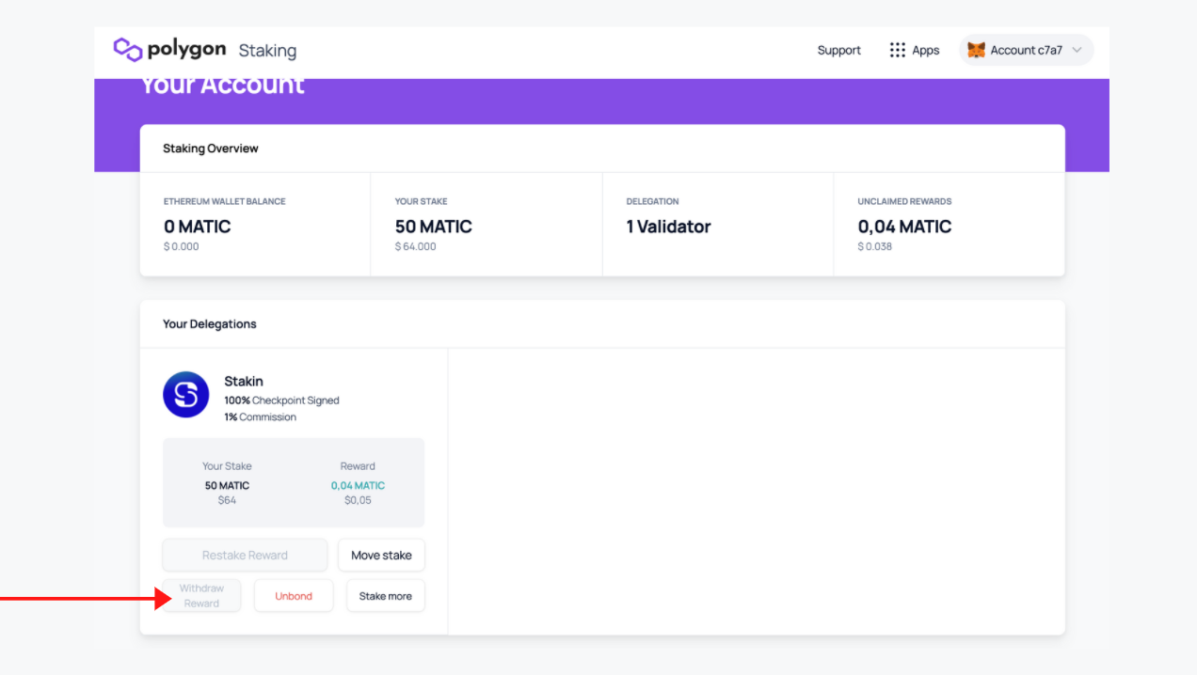
Task: Click the Staking Overview header
Action: pyautogui.click(x=210, y=148)
